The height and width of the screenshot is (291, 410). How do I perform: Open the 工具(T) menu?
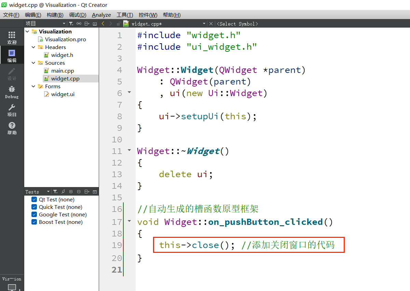125,15
